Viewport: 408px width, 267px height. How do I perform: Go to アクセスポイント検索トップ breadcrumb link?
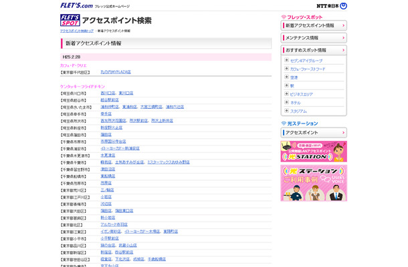point(77,31)
